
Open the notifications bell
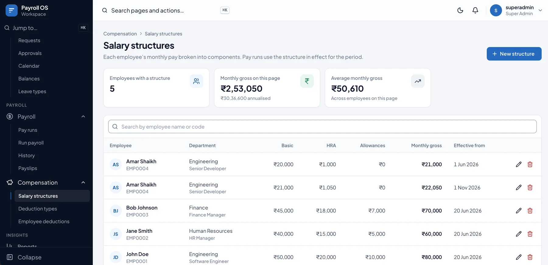pyautogui.click(x=475, y=10)
